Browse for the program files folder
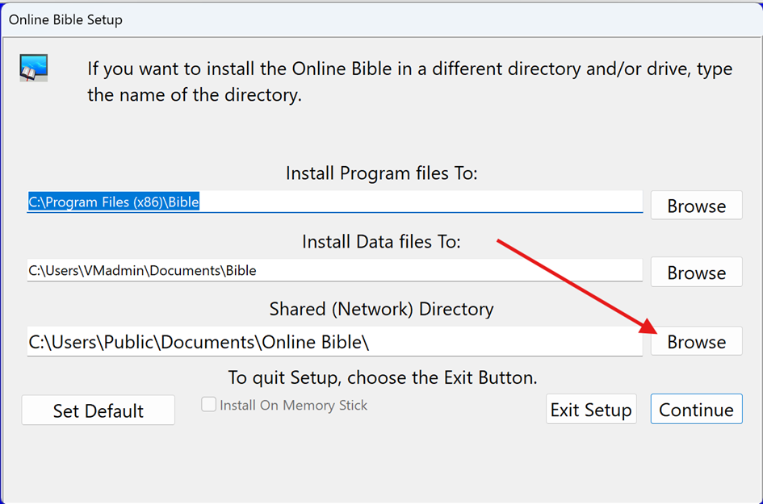The image size is (763, 504). coord(696,206)
